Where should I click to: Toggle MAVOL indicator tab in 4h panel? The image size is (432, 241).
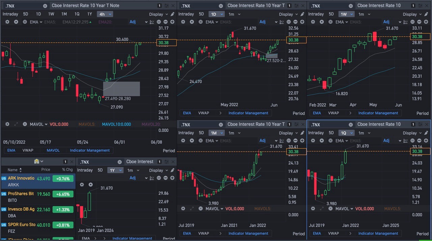pos(53,150)
